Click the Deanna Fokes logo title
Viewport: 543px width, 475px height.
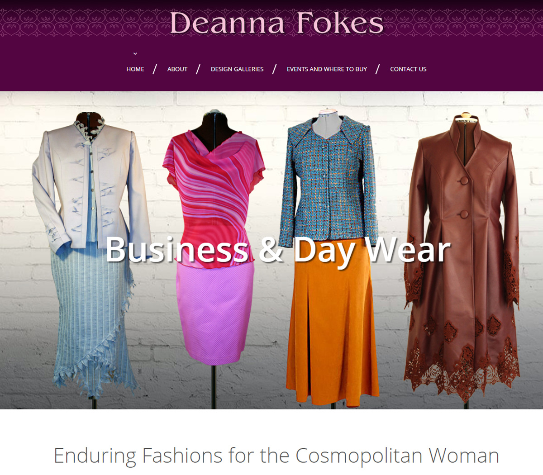click(x=276, y=23)
